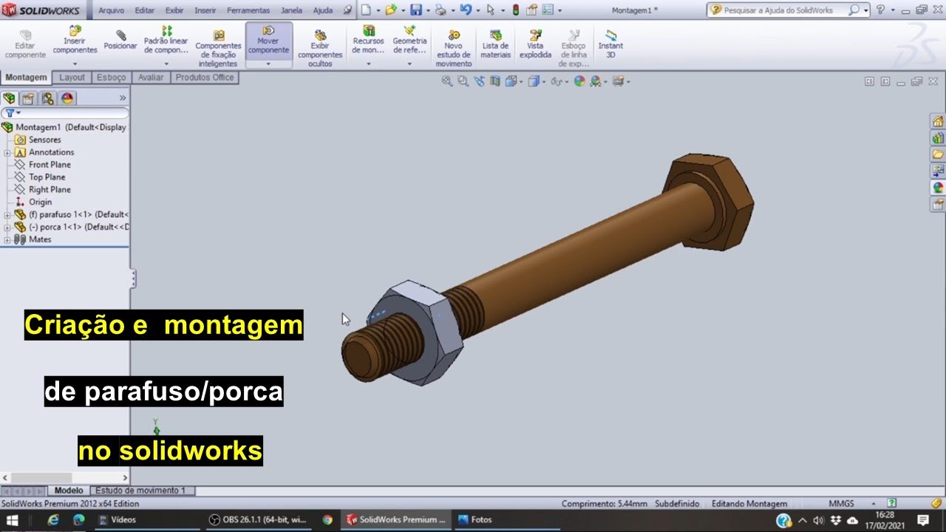Open Design Library in task pane

pos(938,137)
